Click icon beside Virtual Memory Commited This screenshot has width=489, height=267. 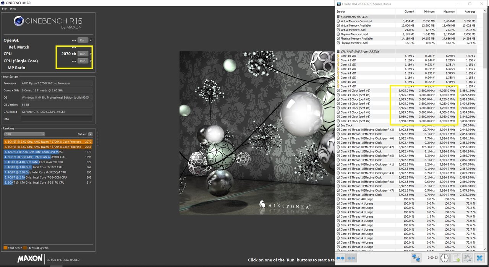pos(338,21)
